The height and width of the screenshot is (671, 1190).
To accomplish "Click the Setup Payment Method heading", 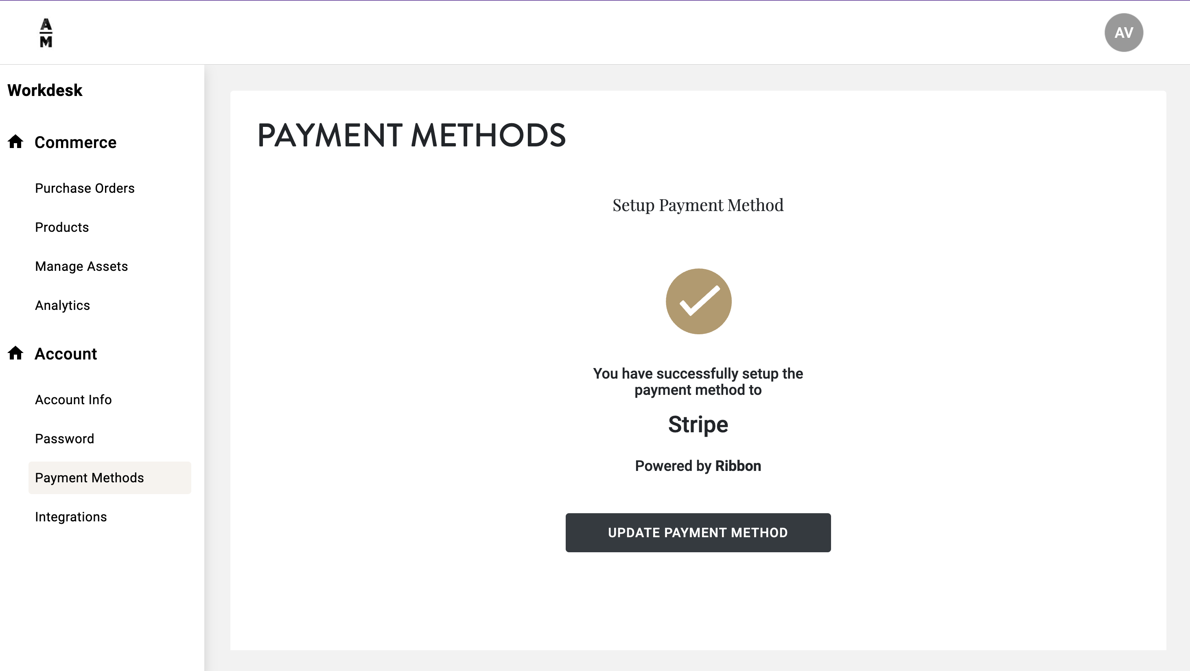I will (698, 205).
